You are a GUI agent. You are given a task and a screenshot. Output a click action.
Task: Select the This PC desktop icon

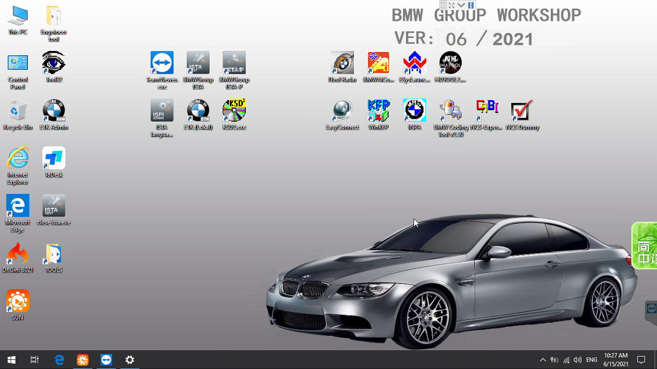(18, 21)
